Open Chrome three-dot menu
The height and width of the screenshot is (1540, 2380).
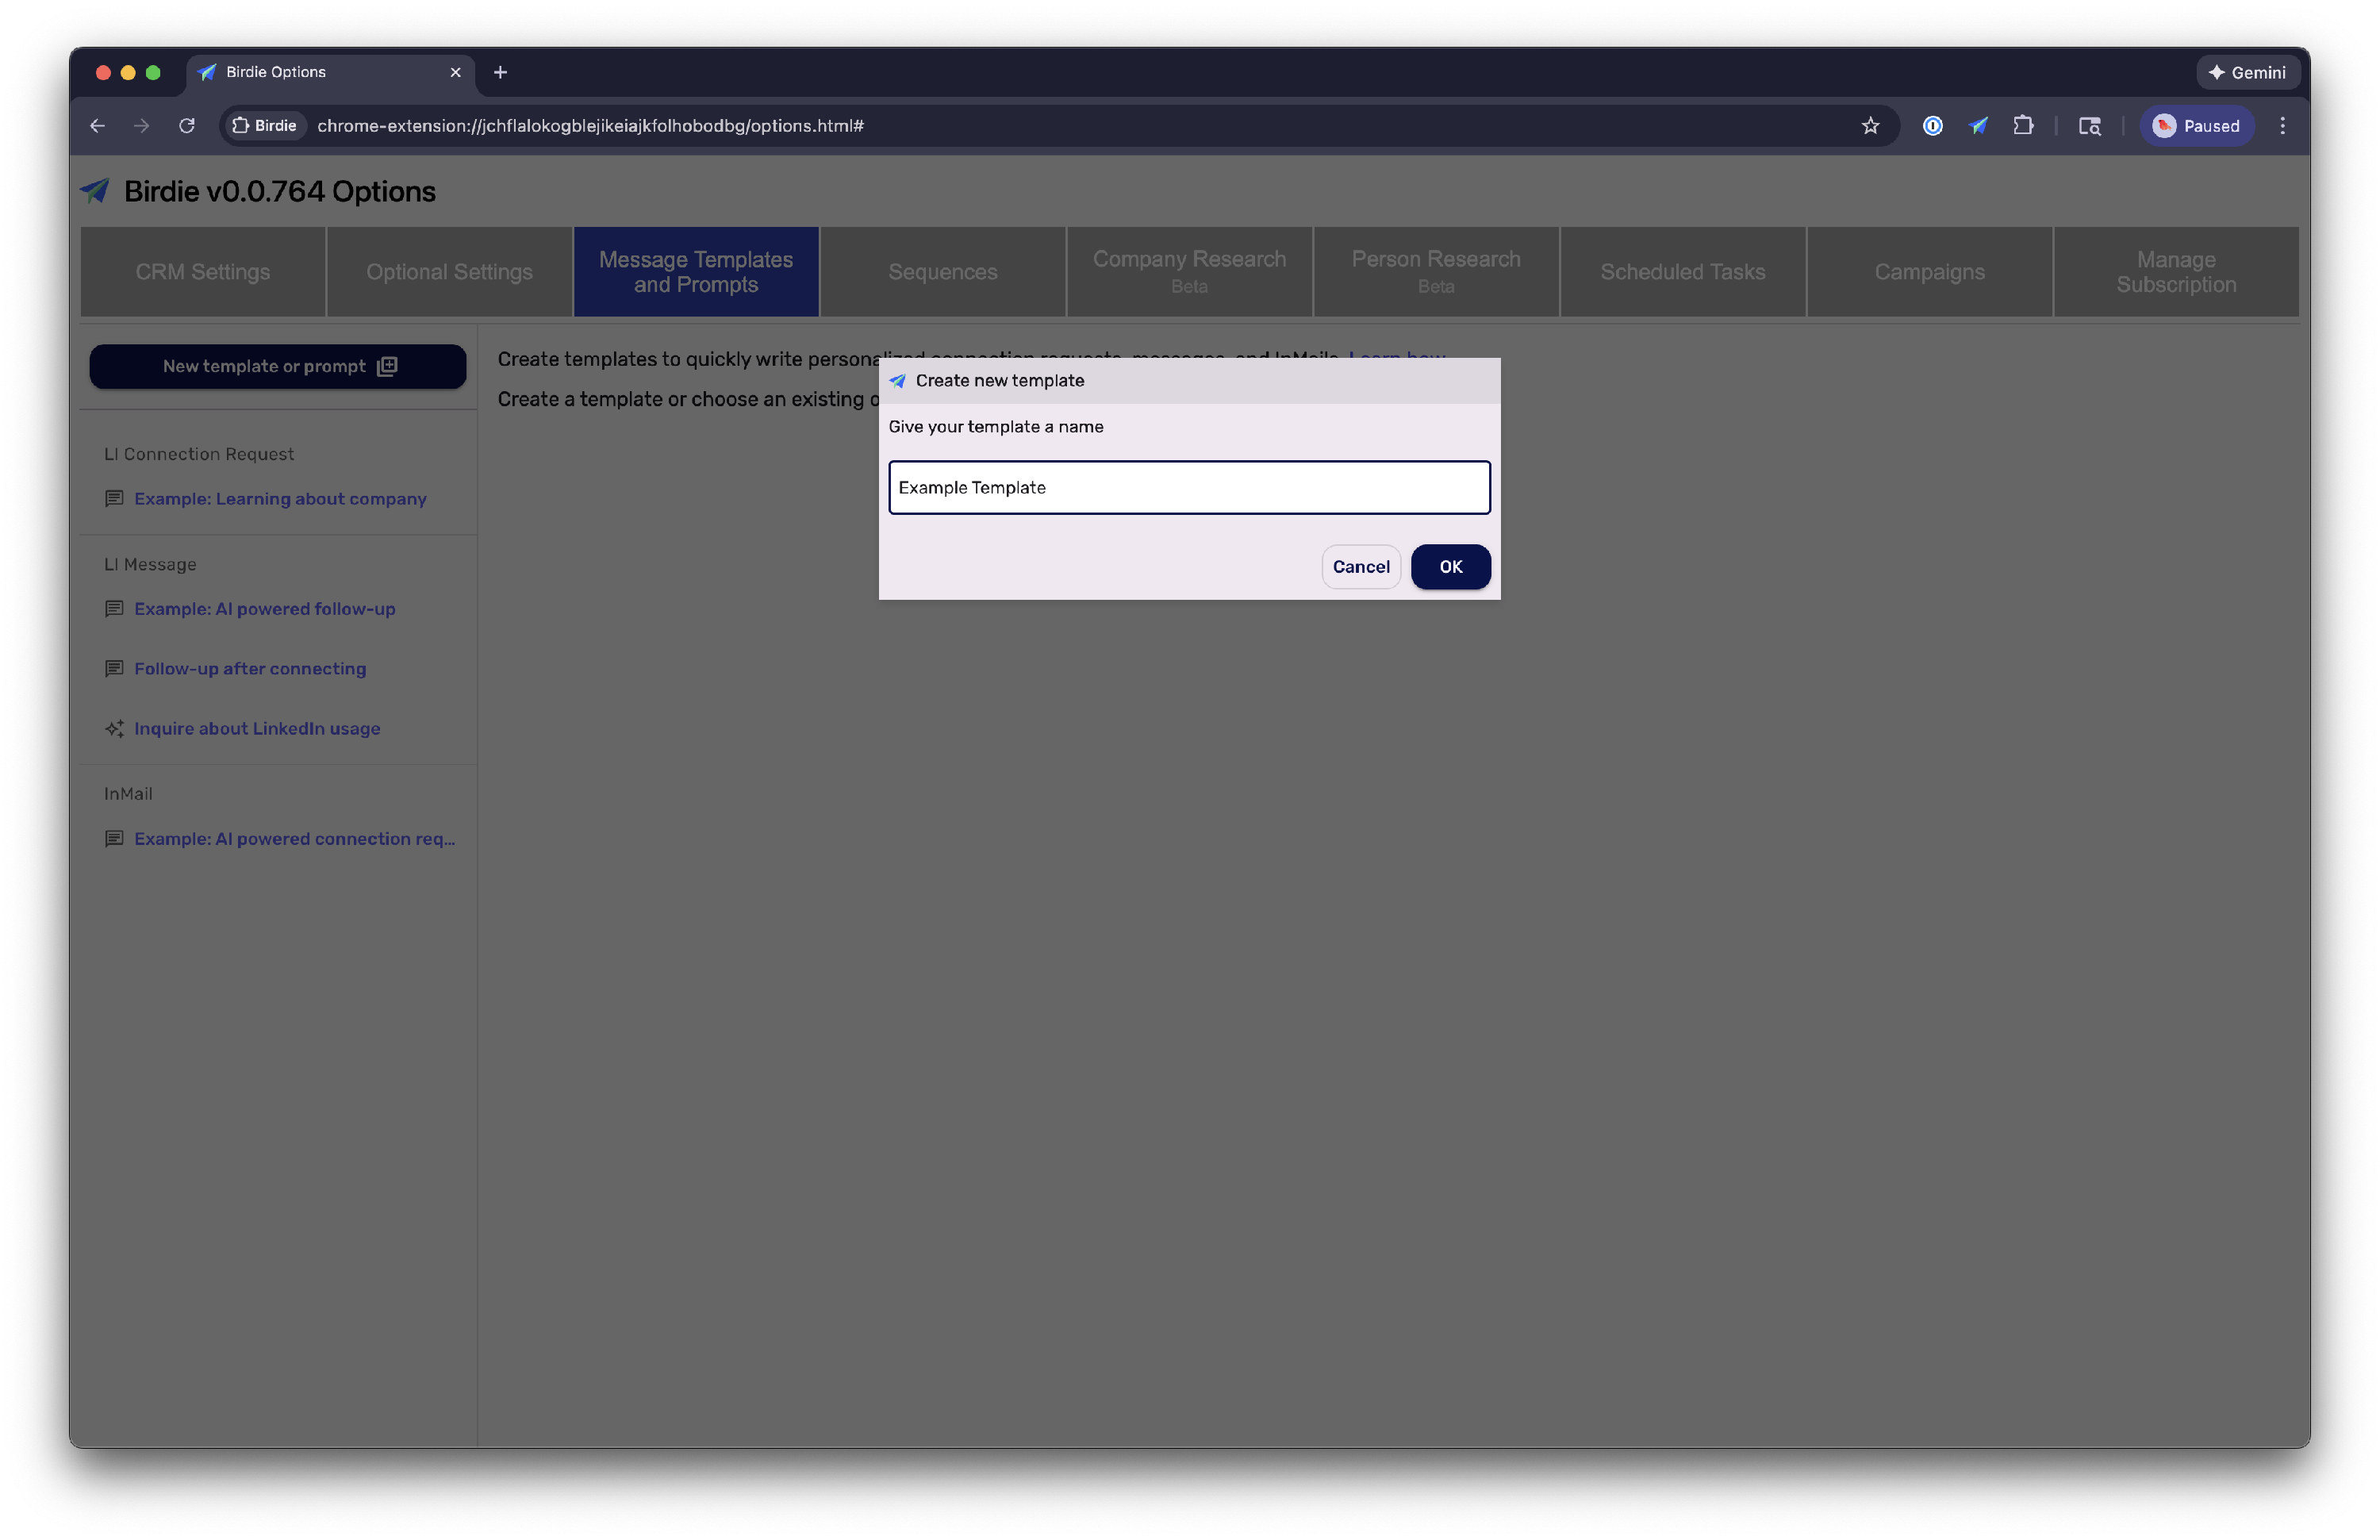2282,126
